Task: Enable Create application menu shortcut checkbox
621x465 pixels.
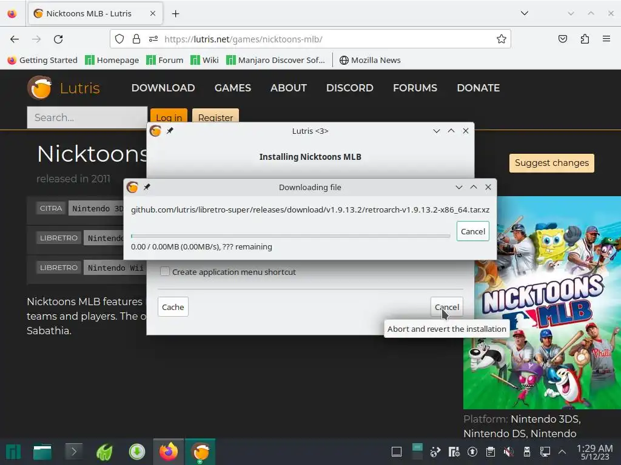Action: 165,272
